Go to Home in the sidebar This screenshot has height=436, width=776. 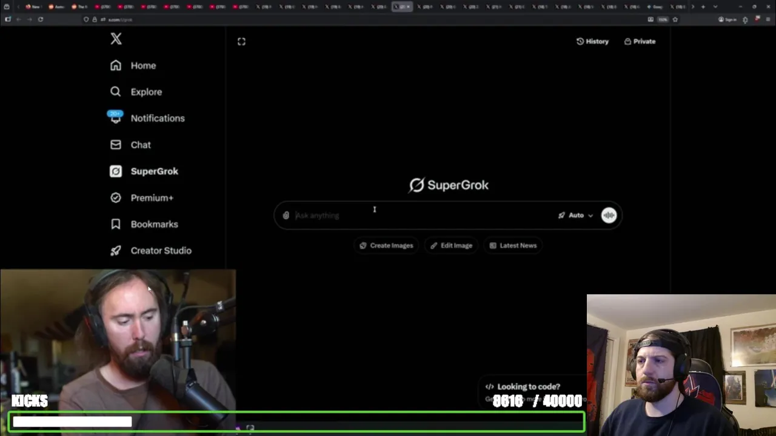click(x=133, y=65)
